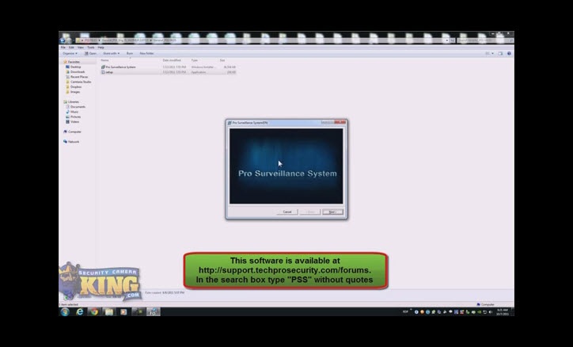Close the Pro Surveillance System installer dialog
573x347 pixels.
coord(340,122)
